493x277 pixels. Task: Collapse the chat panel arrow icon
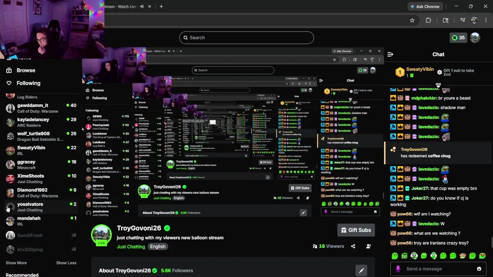coord(390,54)
